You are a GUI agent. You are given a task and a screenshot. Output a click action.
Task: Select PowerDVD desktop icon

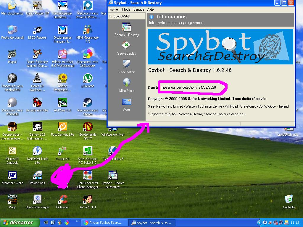point(37,178)
